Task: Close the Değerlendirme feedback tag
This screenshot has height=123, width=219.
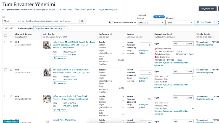Action: click(18, 122)
